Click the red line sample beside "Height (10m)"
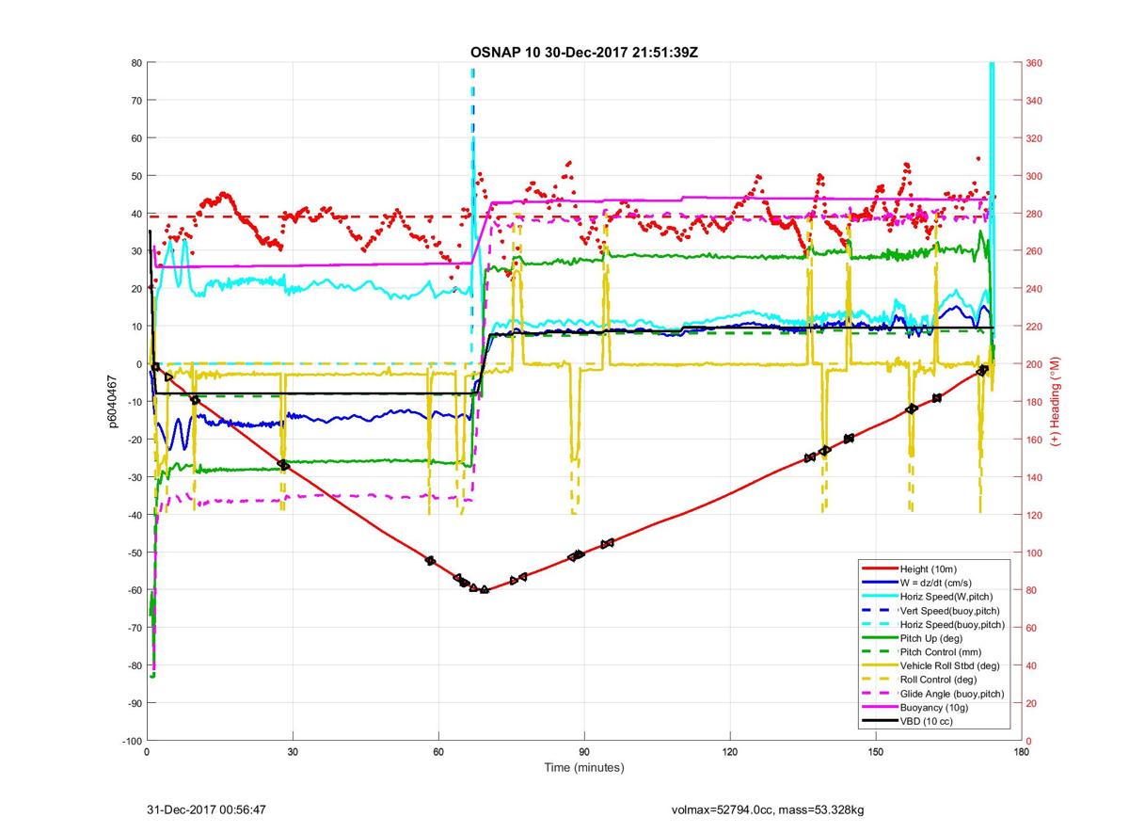Image resolution: width=1129 pixels, height=833 pixels. click(x=880, y=569)
